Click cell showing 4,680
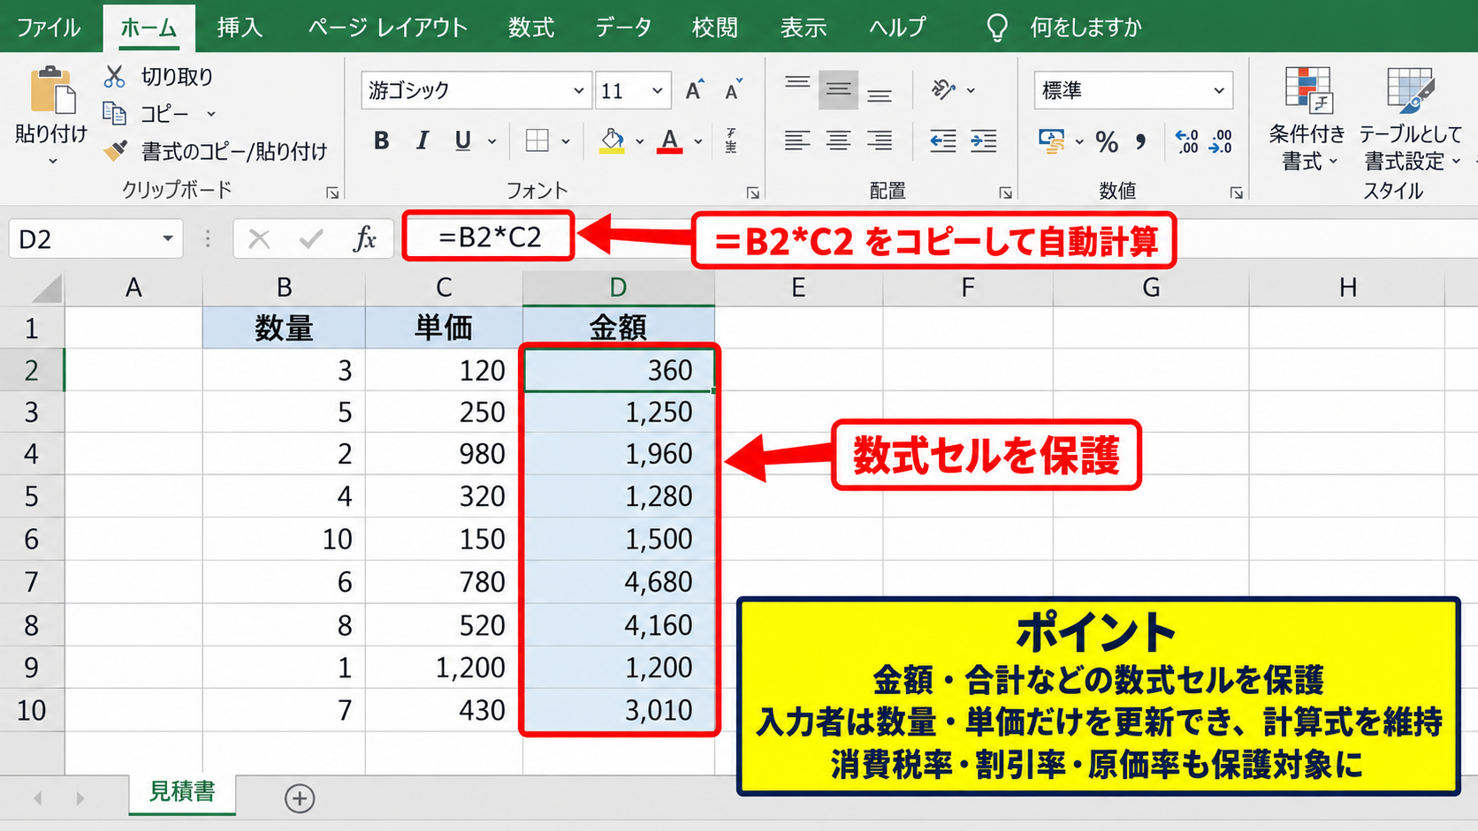Image resolution: width=1478 pixels, height=831 pixels. pyautogui.click(x=619, y=582)
